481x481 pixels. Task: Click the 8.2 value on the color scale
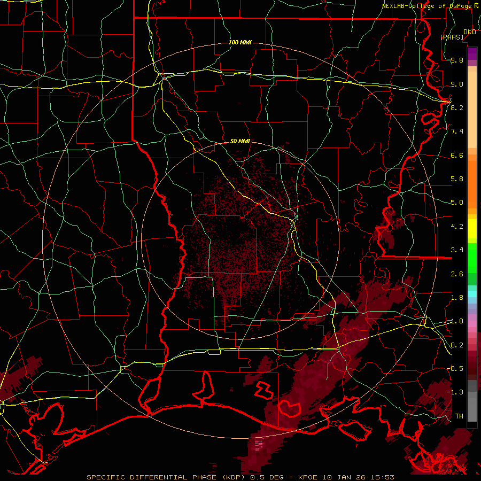457,107
